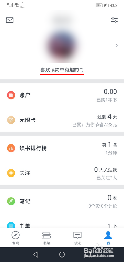Expand the profile with the right chevron

coord(117,46)
